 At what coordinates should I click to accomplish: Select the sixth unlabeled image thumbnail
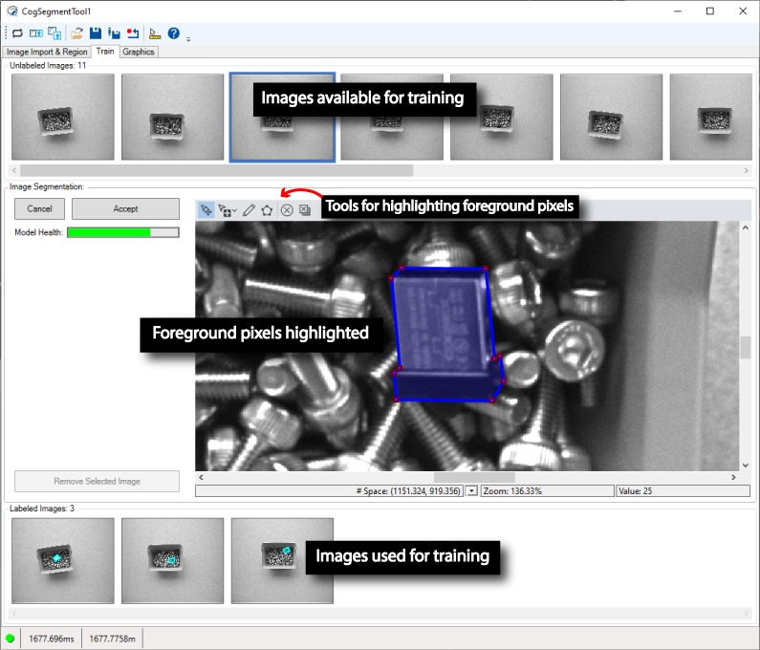click(x=611, y=117)
